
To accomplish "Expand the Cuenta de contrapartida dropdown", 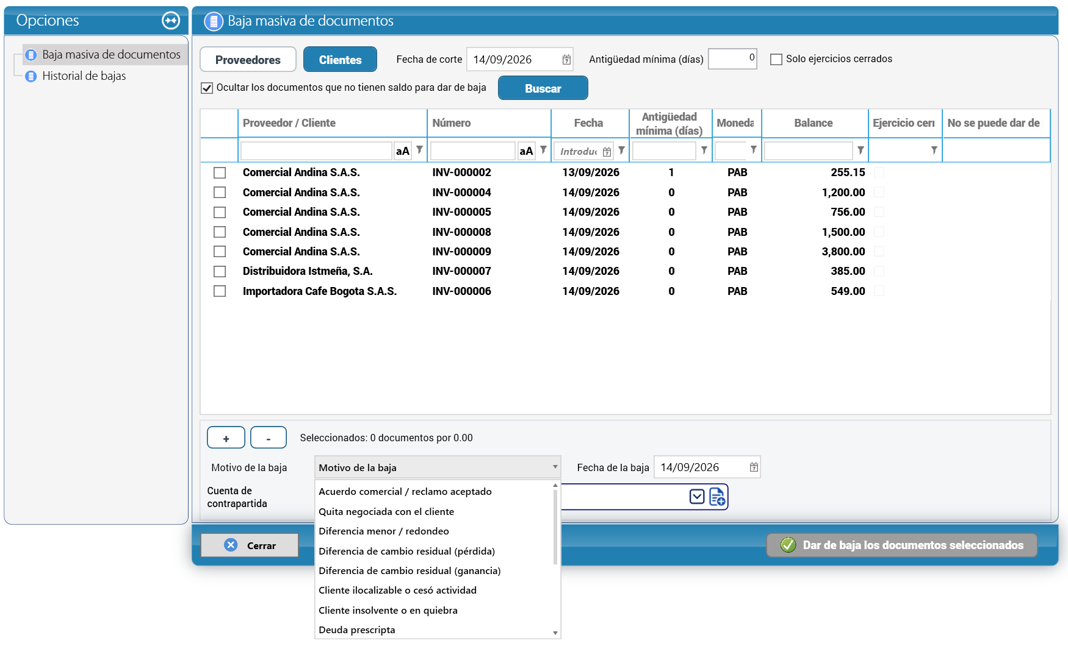I will click(697, 497).
